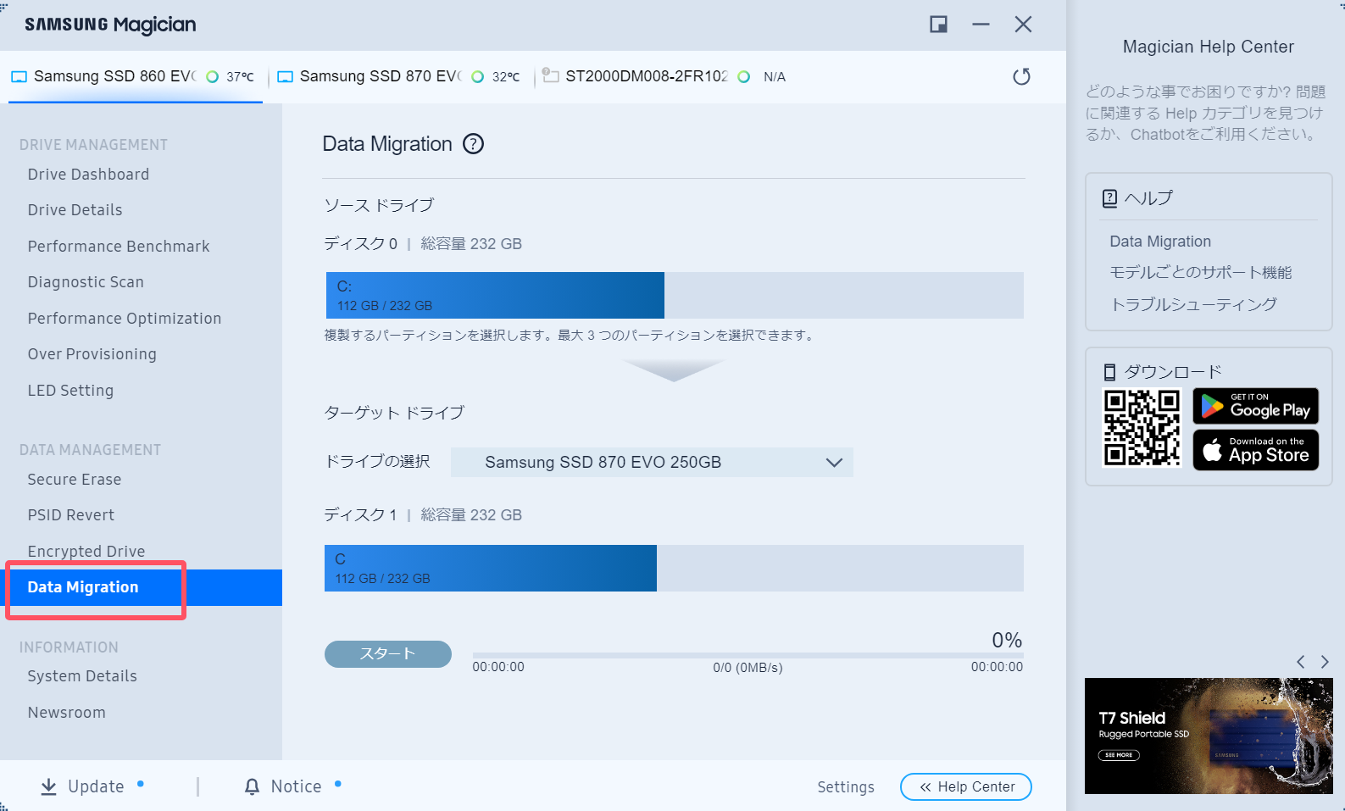The width and height of the screenshot is (1345, 811).
Task: Open LED Setting
Action: (x=70, y=391)
